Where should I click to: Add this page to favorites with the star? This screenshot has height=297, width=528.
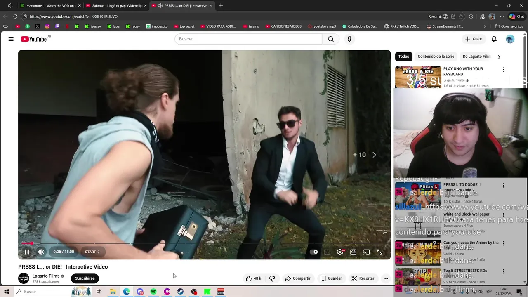pos(461,16)
